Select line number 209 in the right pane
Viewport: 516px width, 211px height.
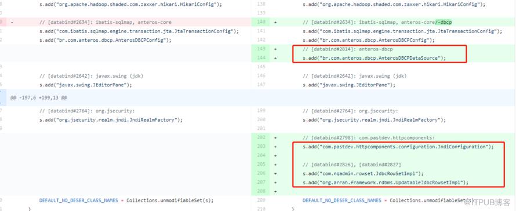click(262, 200)
